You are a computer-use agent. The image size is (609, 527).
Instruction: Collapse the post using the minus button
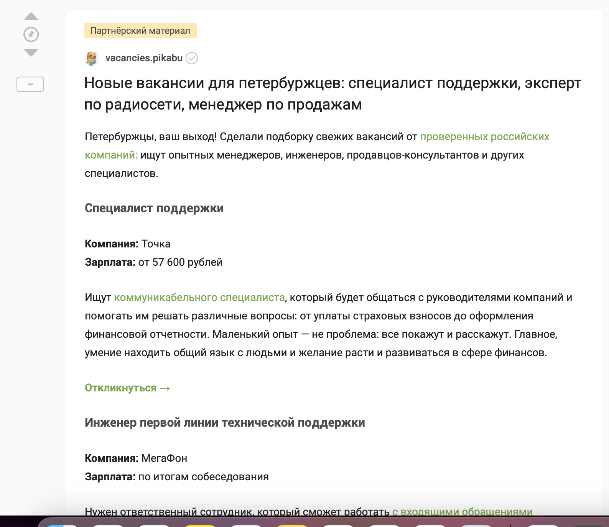[30, 84]
